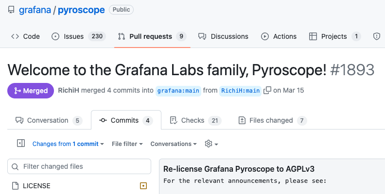This screenshot has height=194, width=385.
Task: Click the Checks count badge 21
Action: pos(215,120)
